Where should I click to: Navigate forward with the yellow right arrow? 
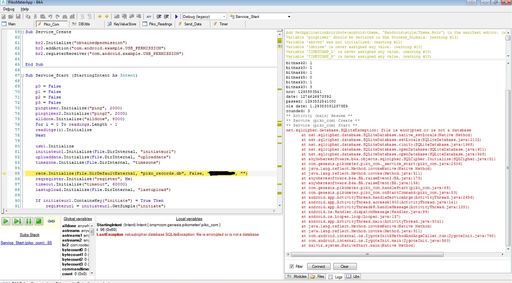(107, 16)
